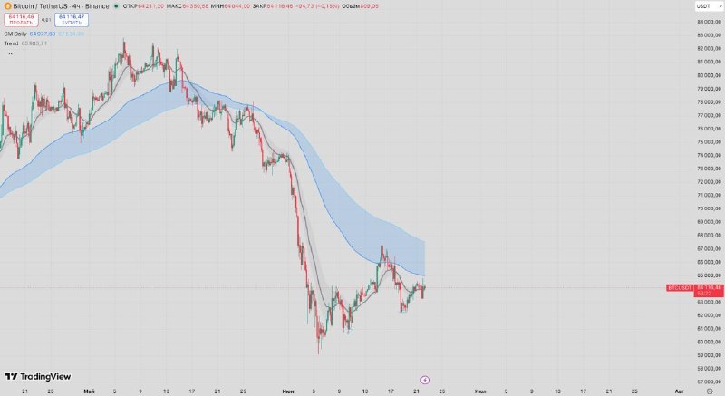Click the Май label on time axis

pyautogui.click(x=89, y=391)
